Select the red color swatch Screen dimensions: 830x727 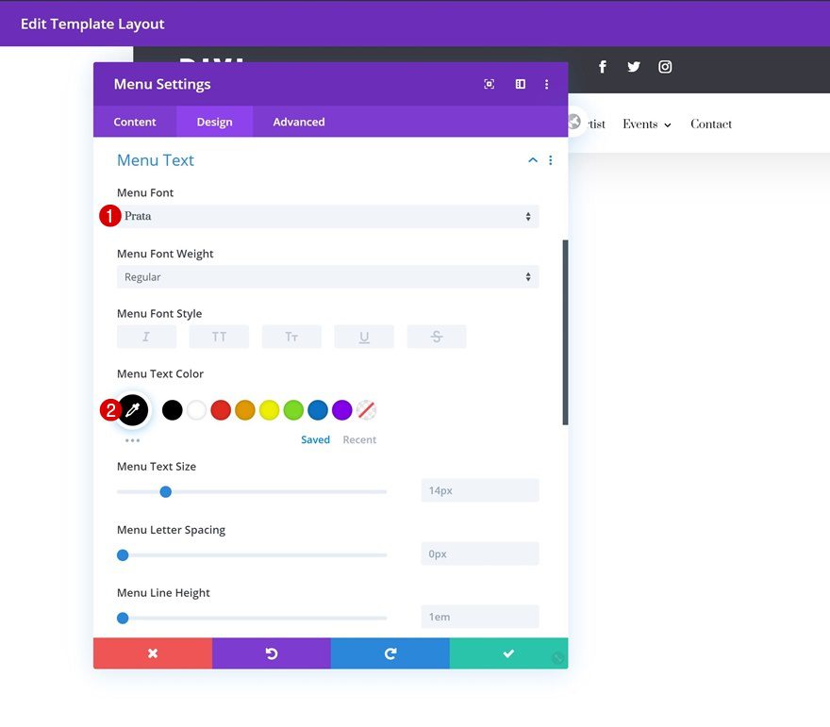coord(221,410)
